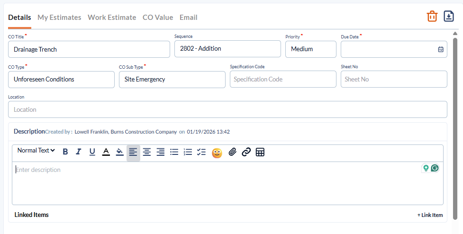463x234 pixels.
Task: Toggle underline formatting in description editor
Action: 92,152
